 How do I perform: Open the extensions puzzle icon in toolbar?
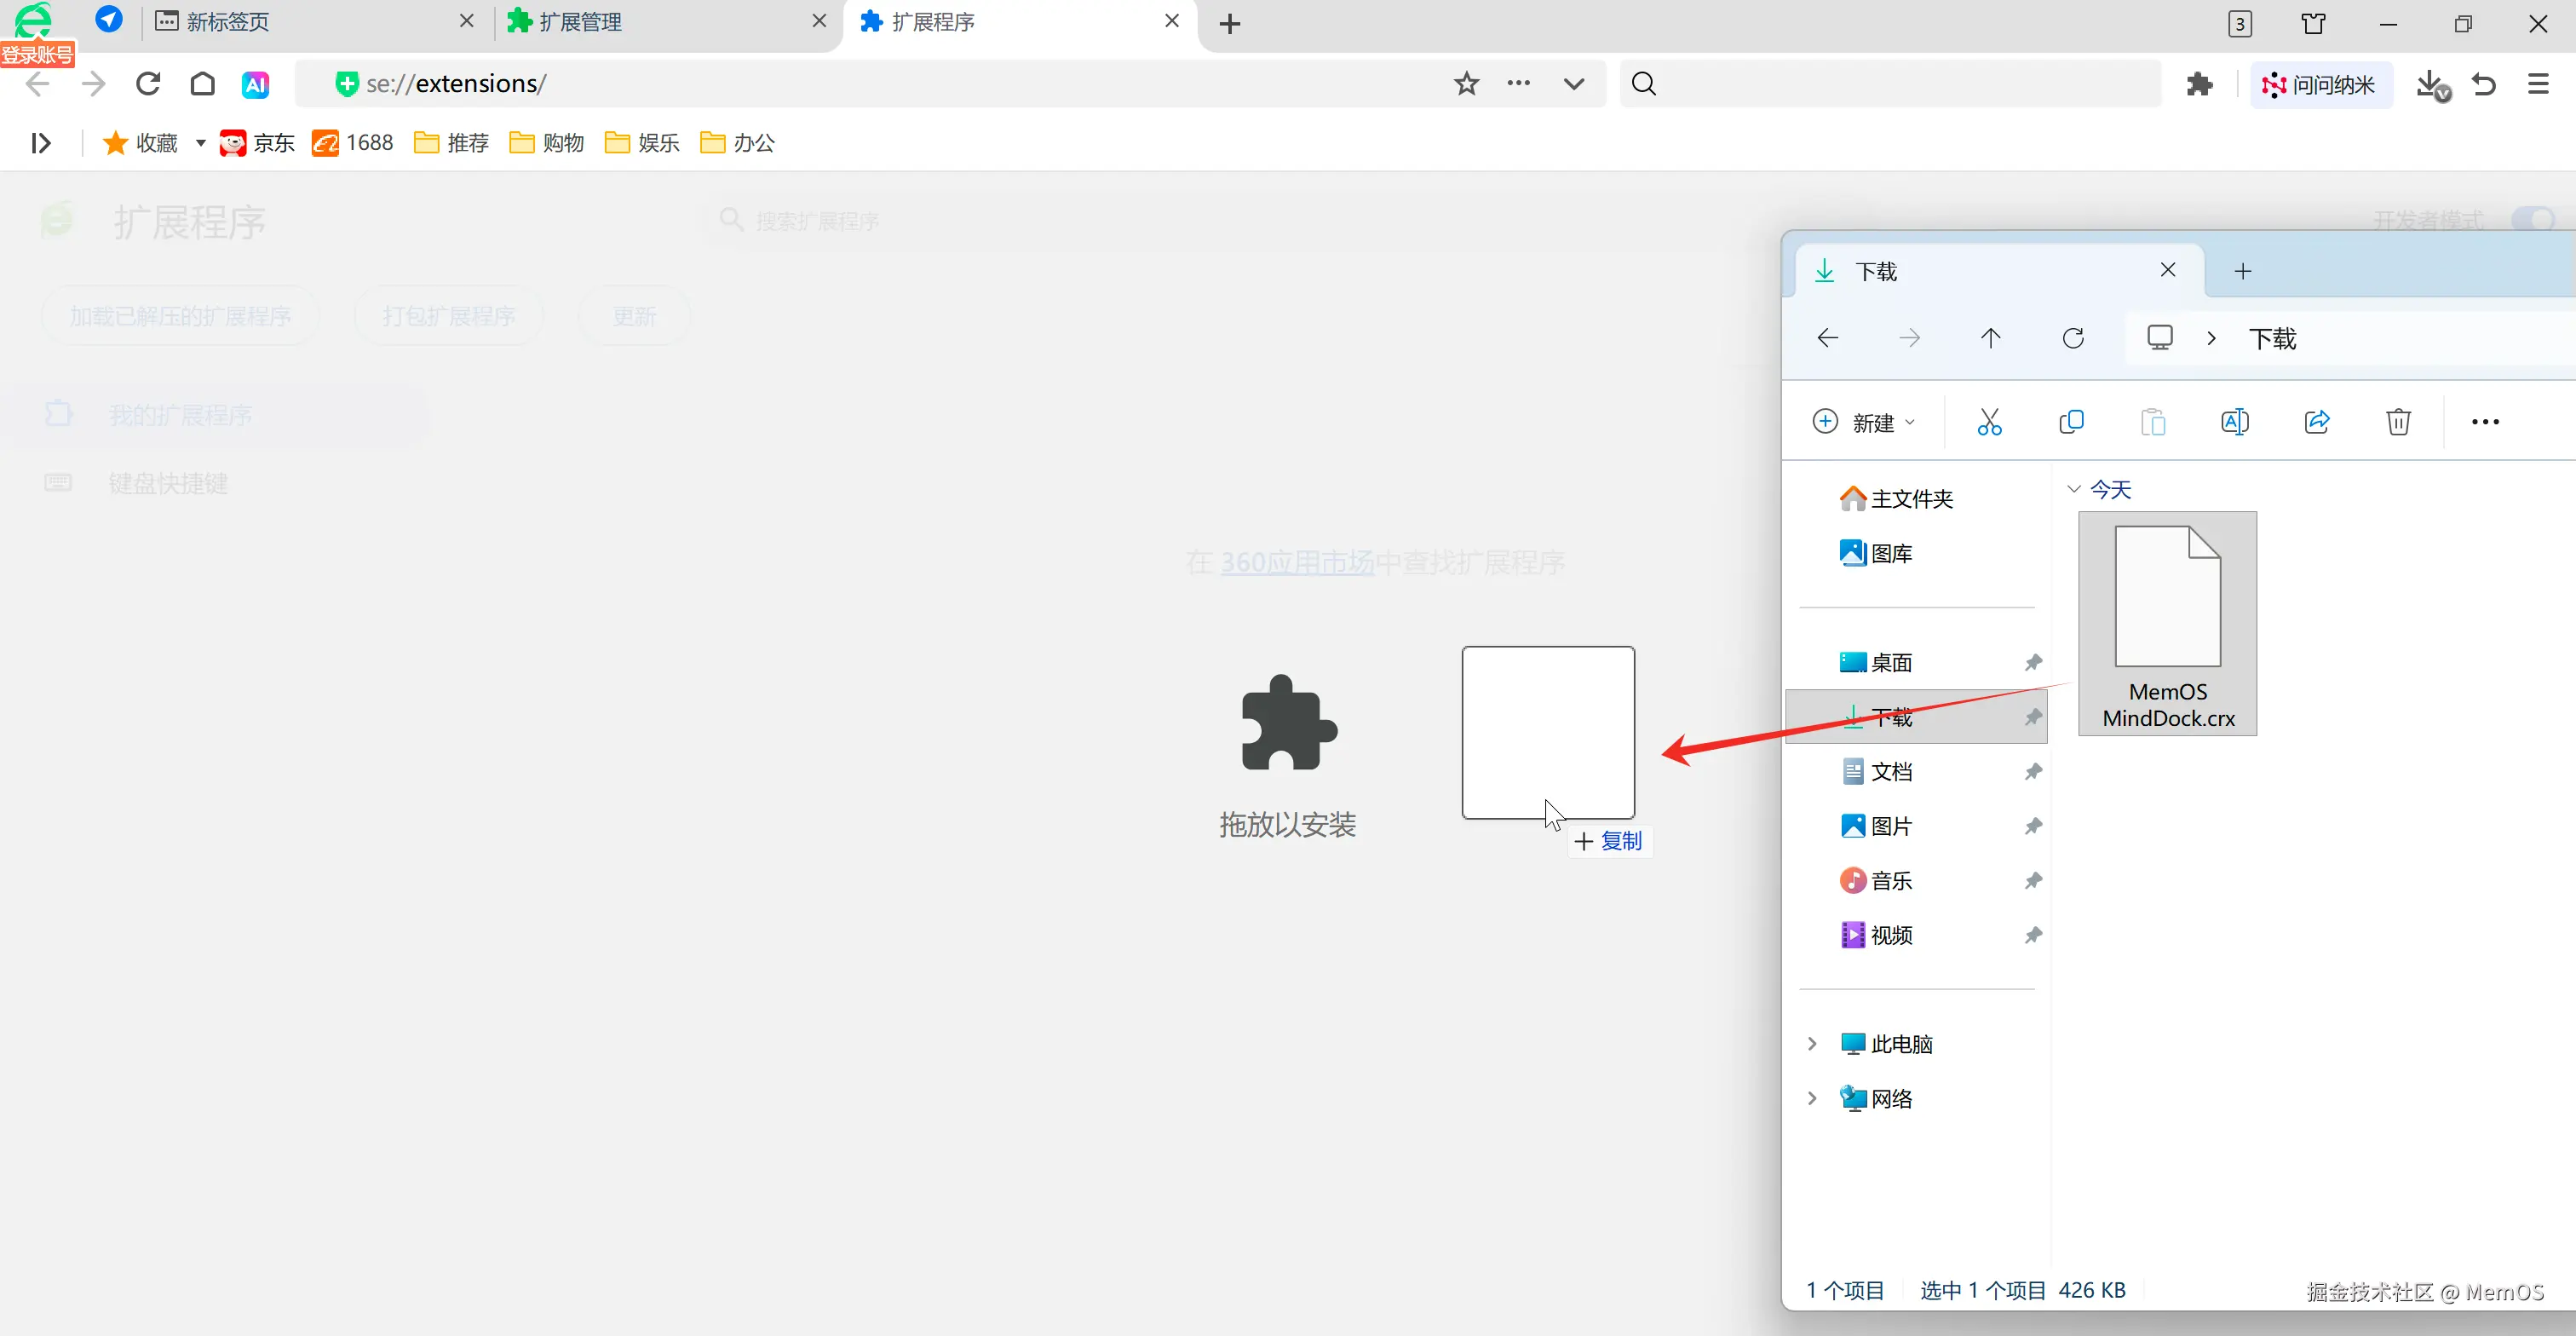[x=2199, y=85]
